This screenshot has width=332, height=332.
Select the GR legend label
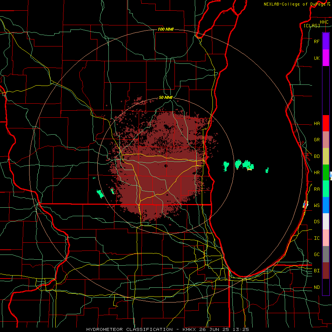[x=317, y=139]
